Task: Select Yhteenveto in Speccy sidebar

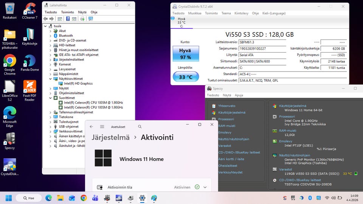Action: [x=226, y=106]
